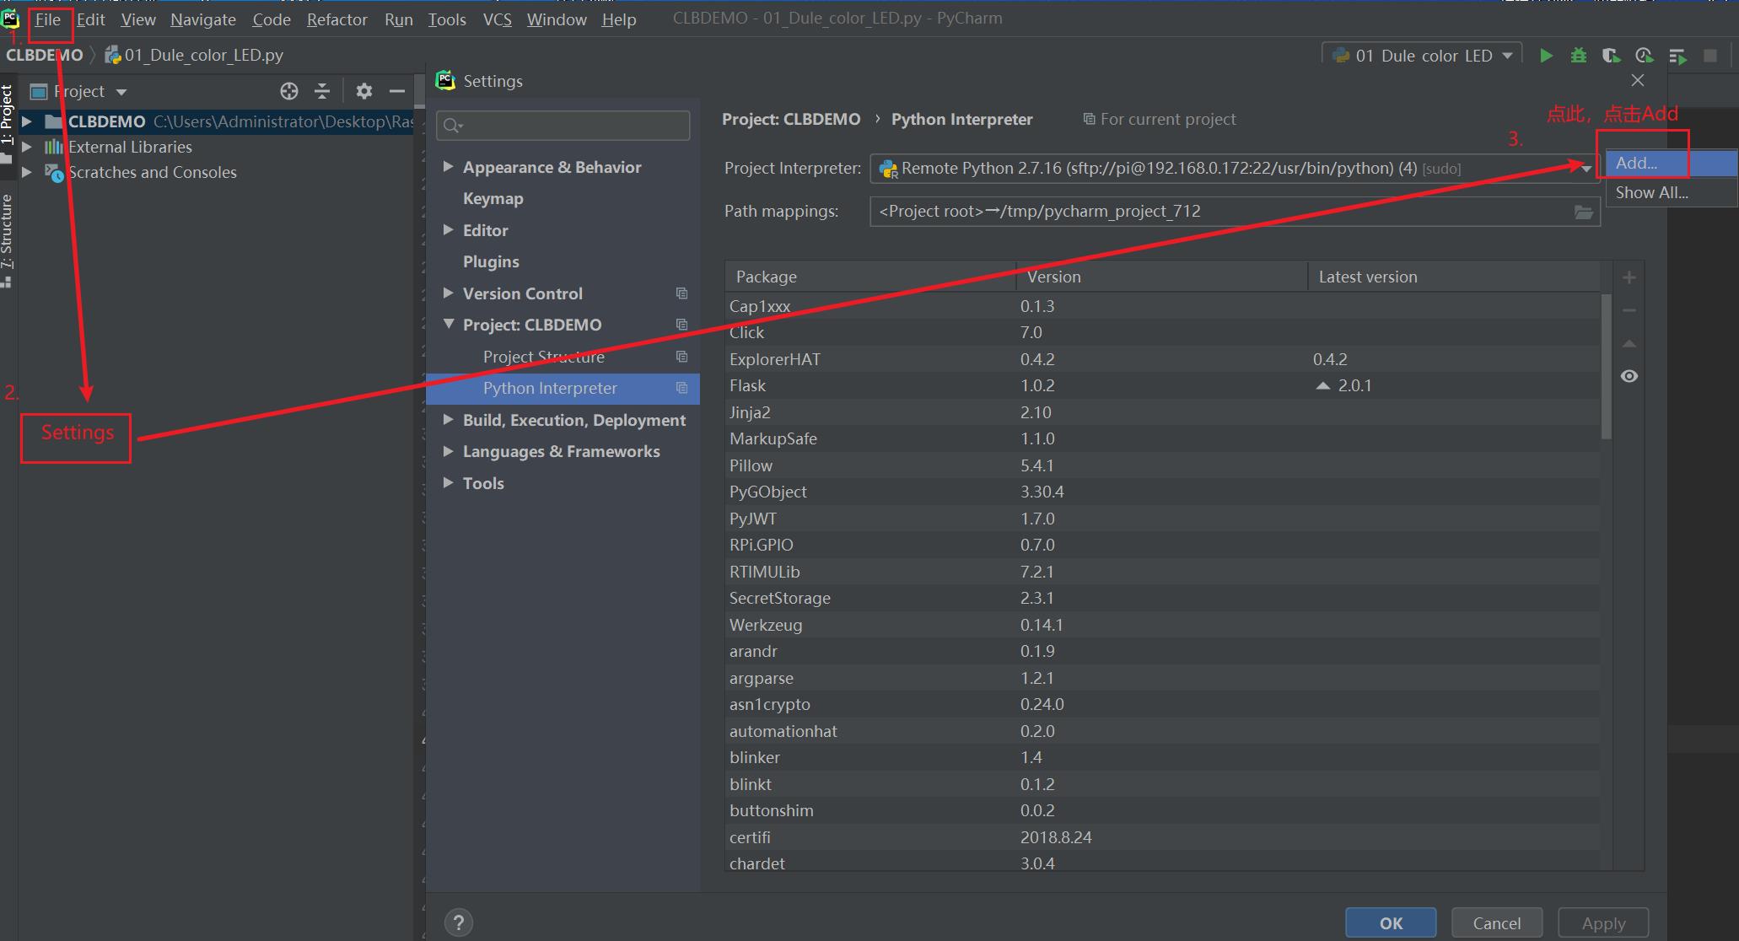Open the Tools menu
Image resolution: width=1739 pixels, height=941 pixels.
point(447,19)
